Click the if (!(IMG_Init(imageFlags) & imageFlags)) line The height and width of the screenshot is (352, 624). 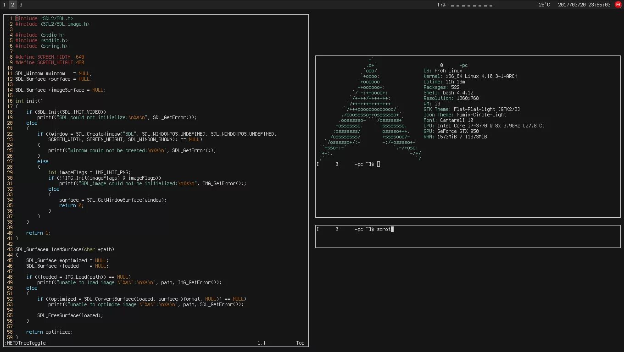point(105,178)
